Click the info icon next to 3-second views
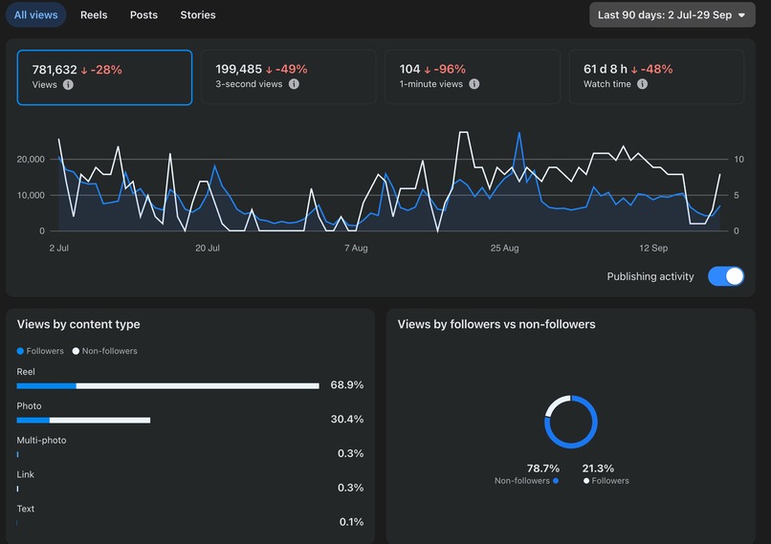 coord(294,84)
